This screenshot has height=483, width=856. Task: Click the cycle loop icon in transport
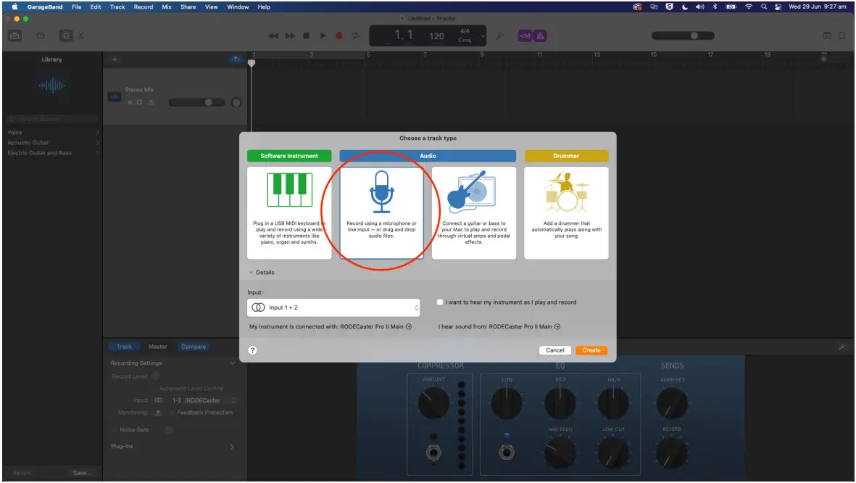point(355,35)
